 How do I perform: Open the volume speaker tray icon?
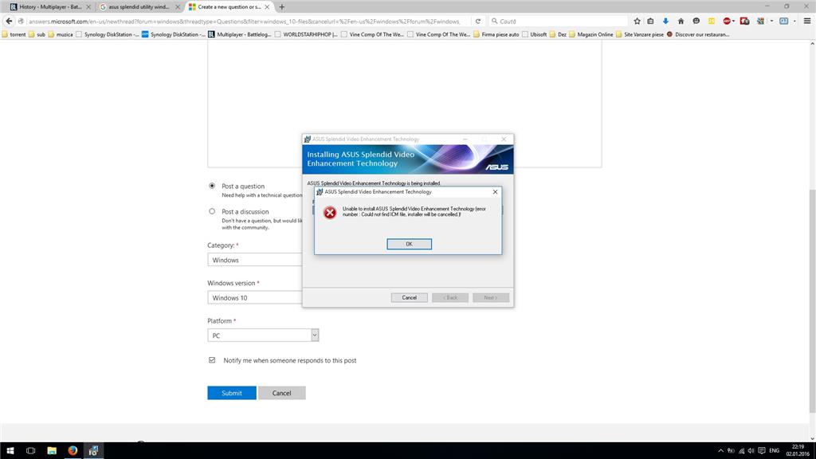[x=751, y=451]
